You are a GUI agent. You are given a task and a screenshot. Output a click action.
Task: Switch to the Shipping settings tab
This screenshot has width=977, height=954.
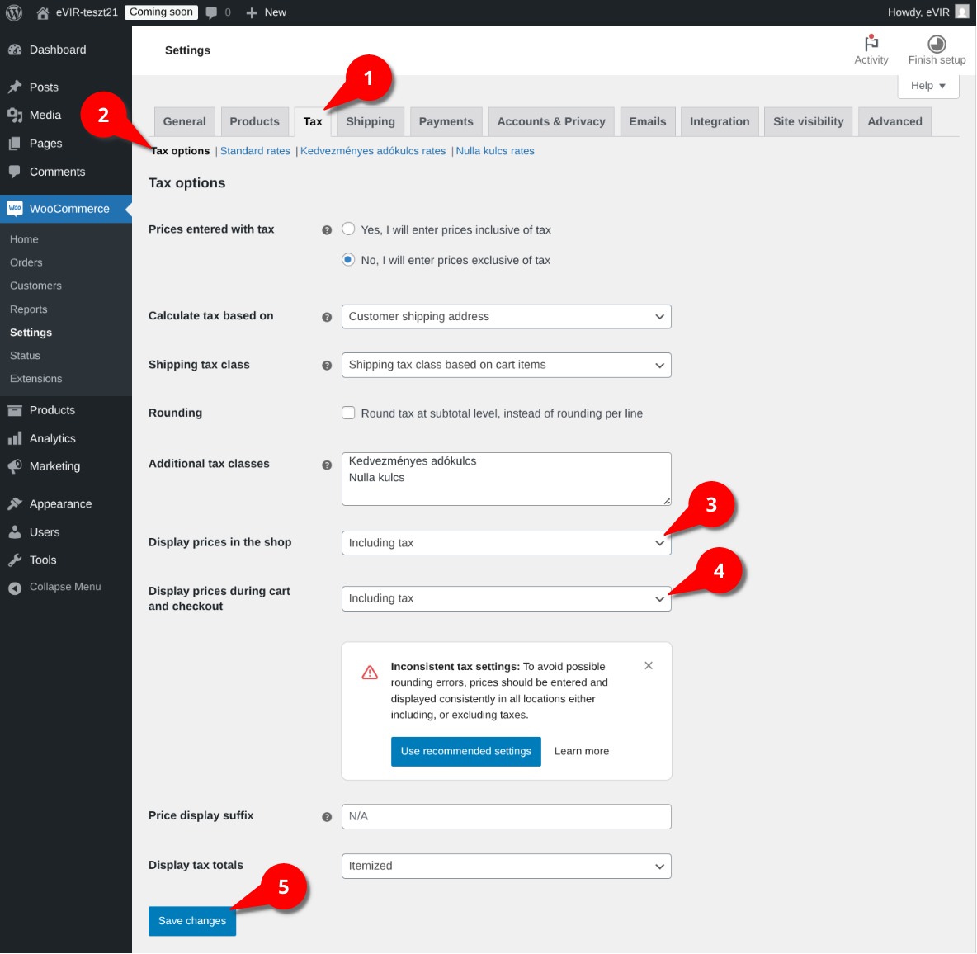coord(371,121)
